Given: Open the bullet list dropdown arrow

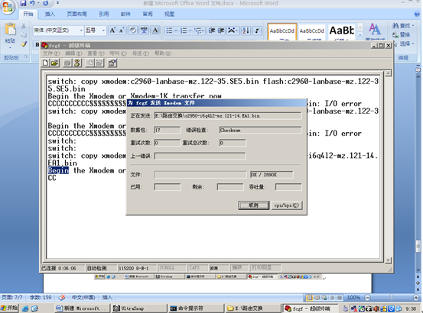Looking at the screenshot, I should 176,31.
